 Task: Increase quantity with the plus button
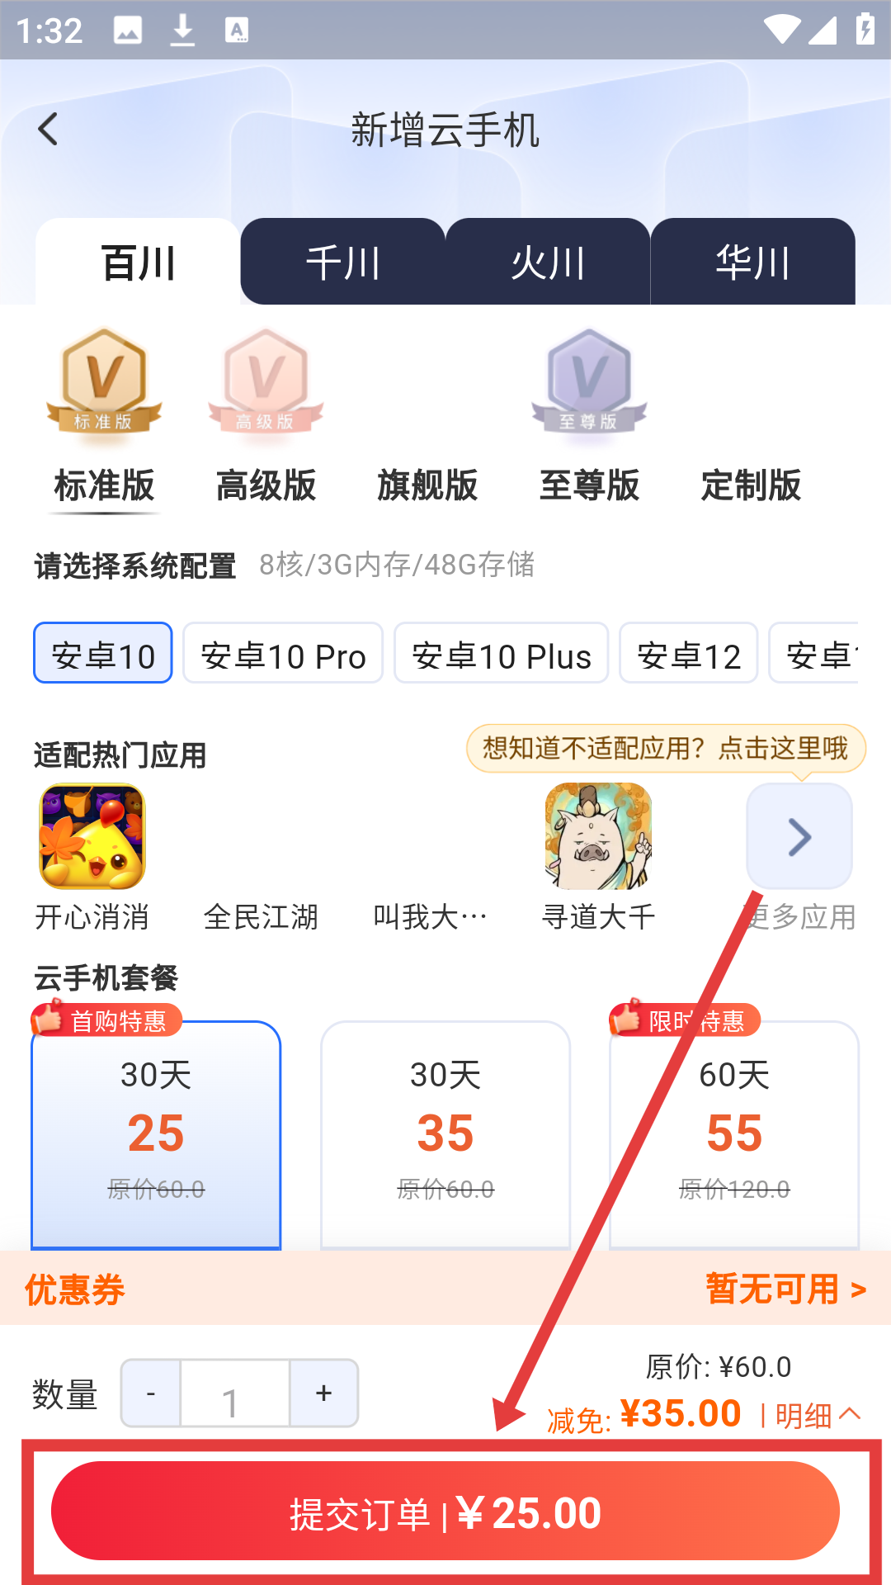[323, 1393]
